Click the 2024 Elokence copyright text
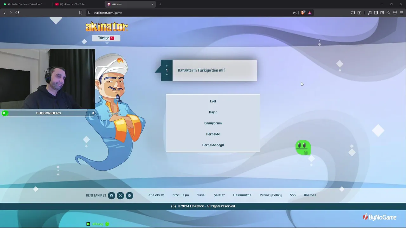The image size is (406, 228). tap(206, 206)
